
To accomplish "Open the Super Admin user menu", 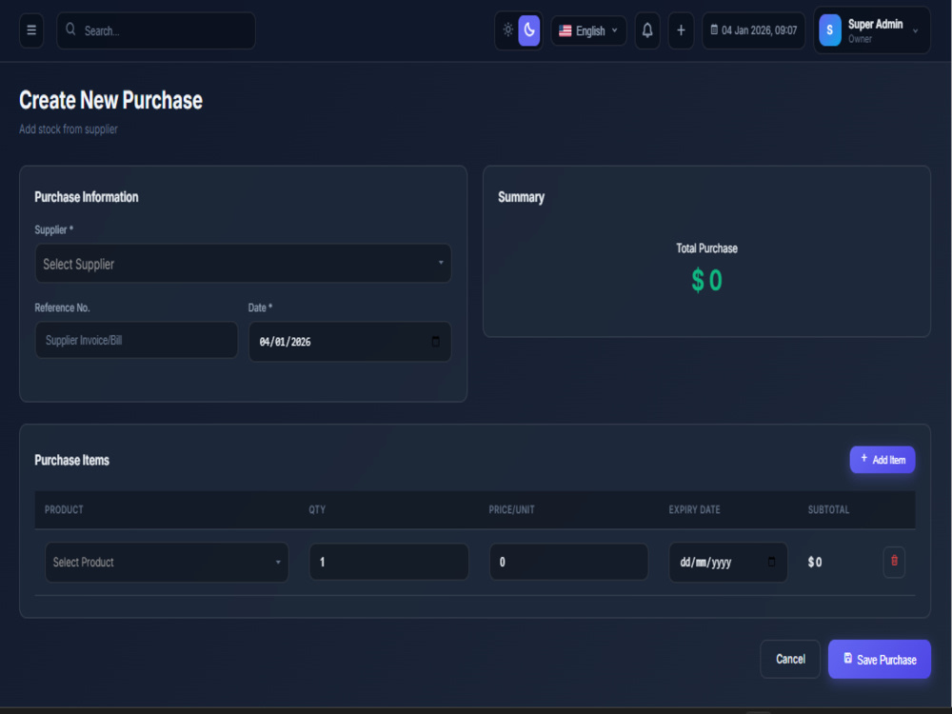I will click(x=872, y=30).
